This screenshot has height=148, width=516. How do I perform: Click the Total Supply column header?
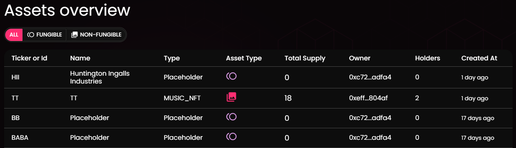[305, 58]
